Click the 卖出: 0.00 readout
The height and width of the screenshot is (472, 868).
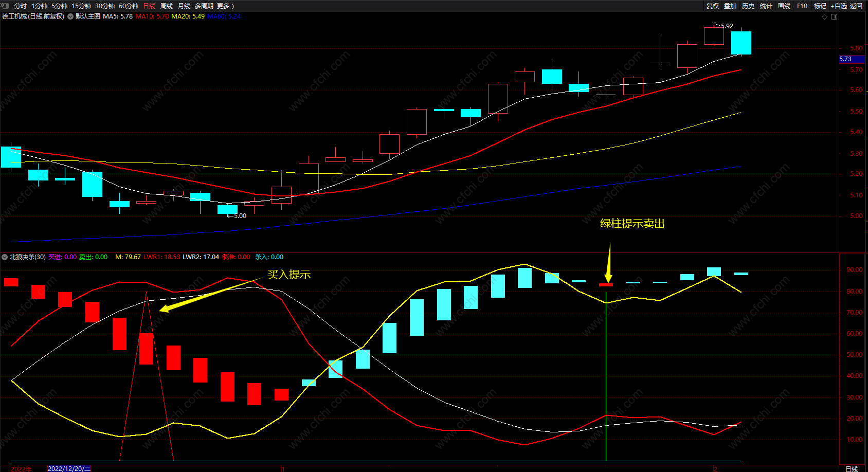pos(94,257)
